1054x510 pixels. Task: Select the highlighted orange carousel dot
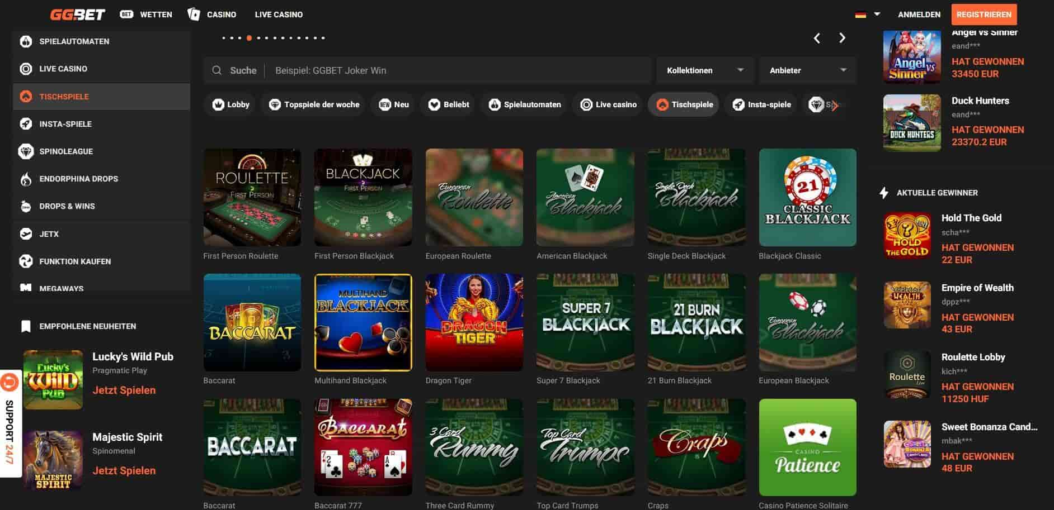(249, 38)
